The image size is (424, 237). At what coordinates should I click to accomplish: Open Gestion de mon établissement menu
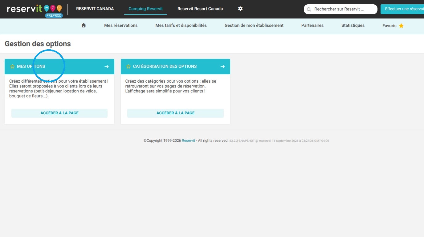(x=254, y=26)
